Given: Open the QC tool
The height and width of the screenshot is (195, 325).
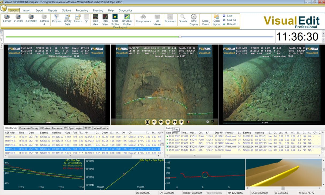Looking at the screenshot, I should pyautogui.click(x=86, y=19).
